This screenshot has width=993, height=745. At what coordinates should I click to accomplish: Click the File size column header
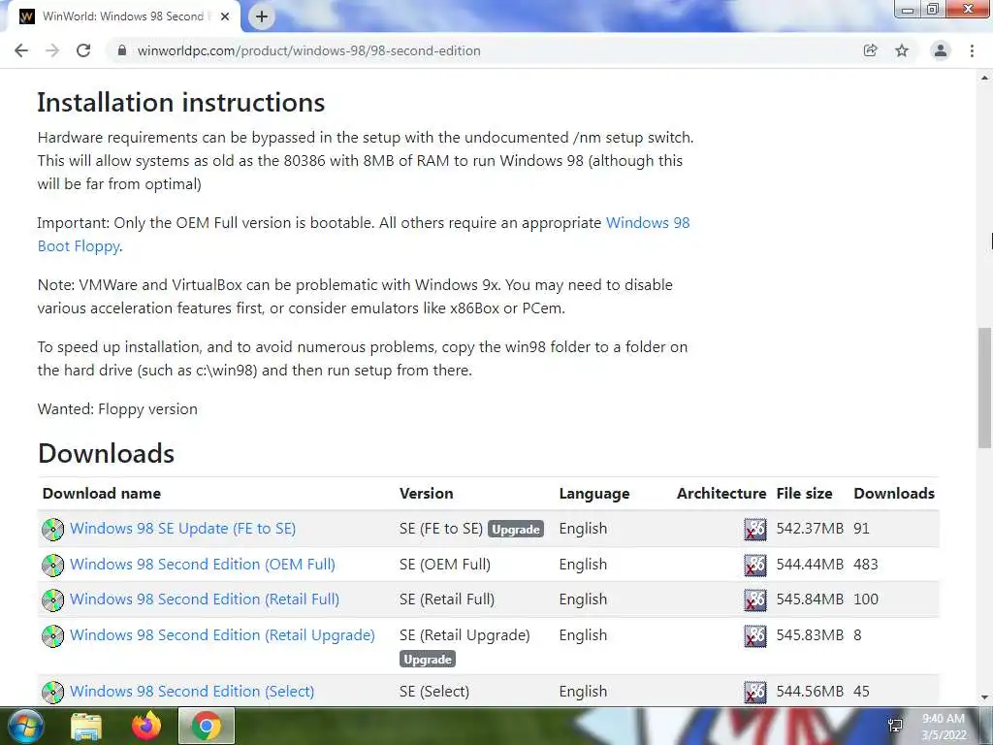point(804,493)
